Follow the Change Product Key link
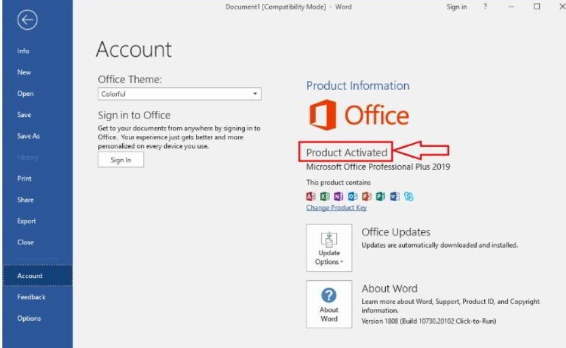 click(336, 208)
